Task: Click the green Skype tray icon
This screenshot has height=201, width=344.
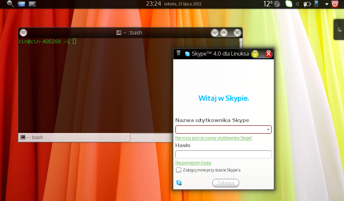Action: point(289,4)
